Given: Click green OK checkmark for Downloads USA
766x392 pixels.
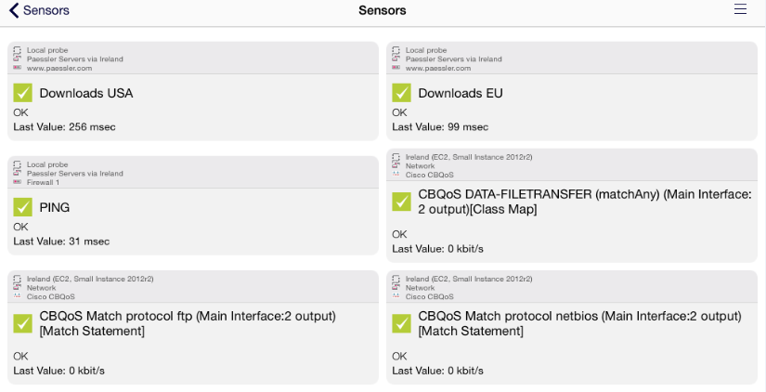Looking at the screenshot, I should (x=23, y=93).
